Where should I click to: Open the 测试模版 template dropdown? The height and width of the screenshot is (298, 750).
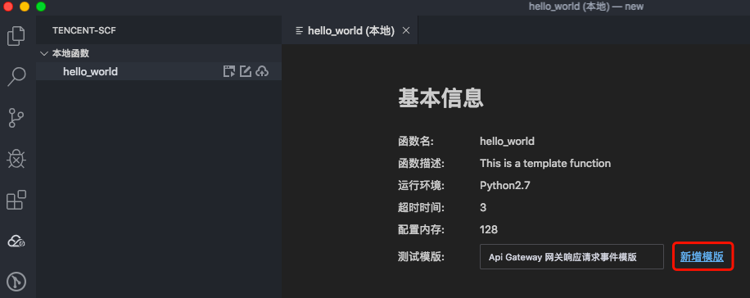(572, 257)
